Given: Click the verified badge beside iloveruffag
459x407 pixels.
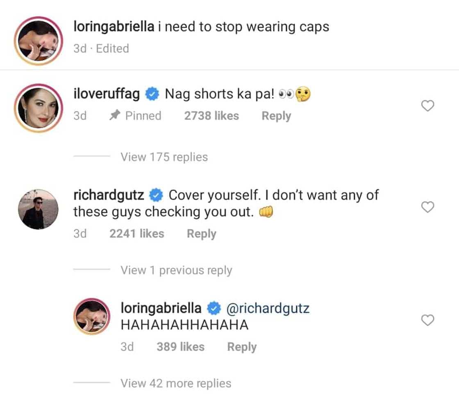Looking at the screenshot, I should point(152,95).
